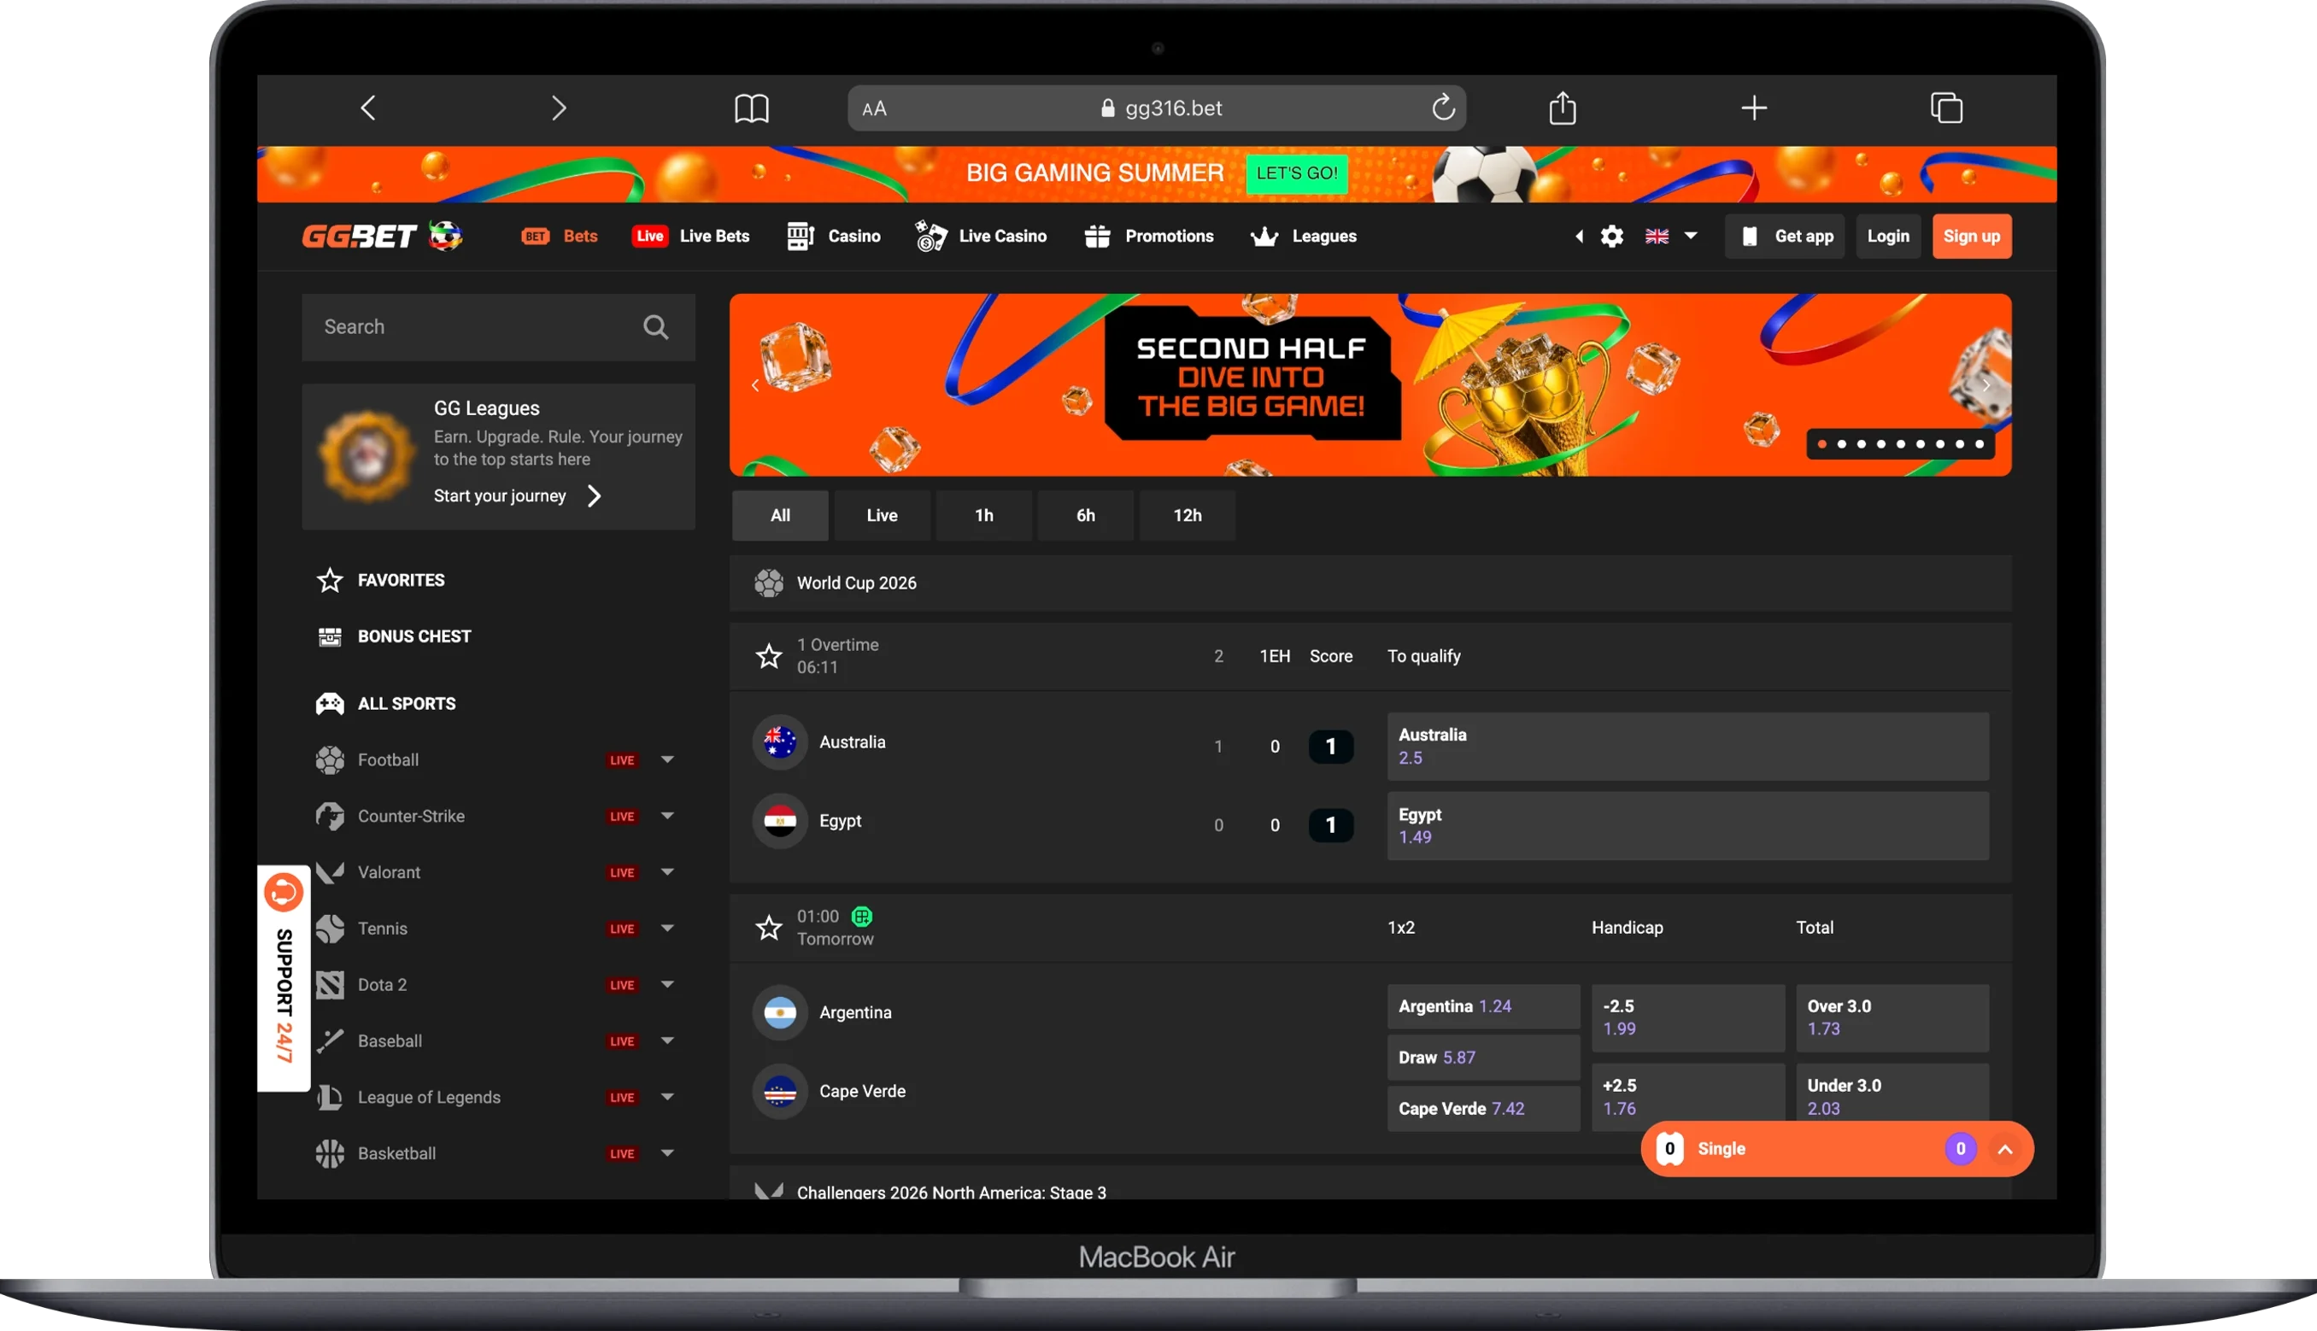Expand the Valorant dropdown arrow

click(667, 872)
